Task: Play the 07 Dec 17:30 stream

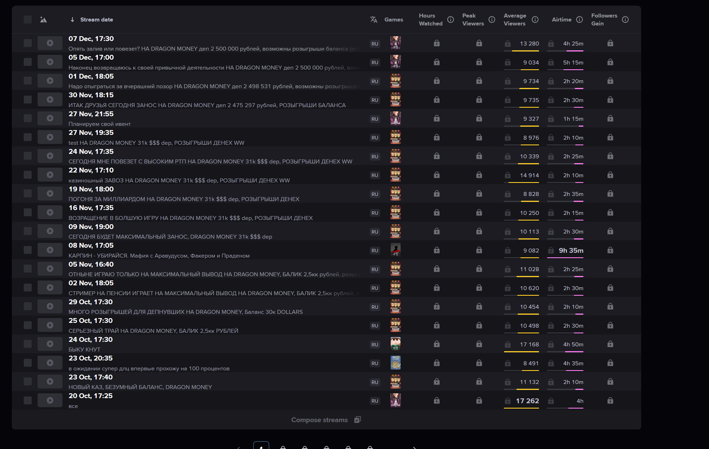Action: 50,43
